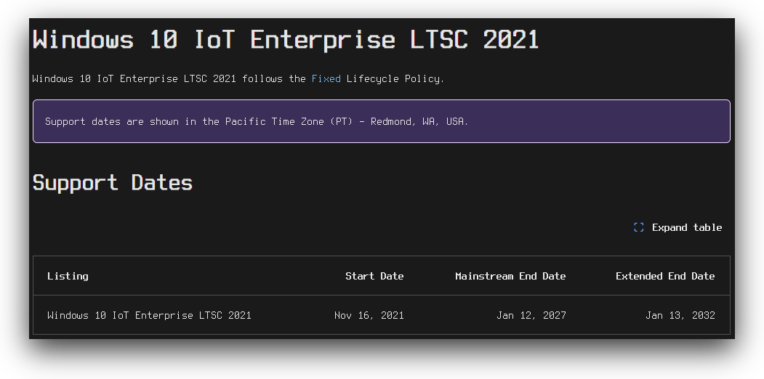Click the Windows 10 IoT Enterprise LTSC 2021 page title
This screenshot has height=379, width=764.
pos(286,39)
